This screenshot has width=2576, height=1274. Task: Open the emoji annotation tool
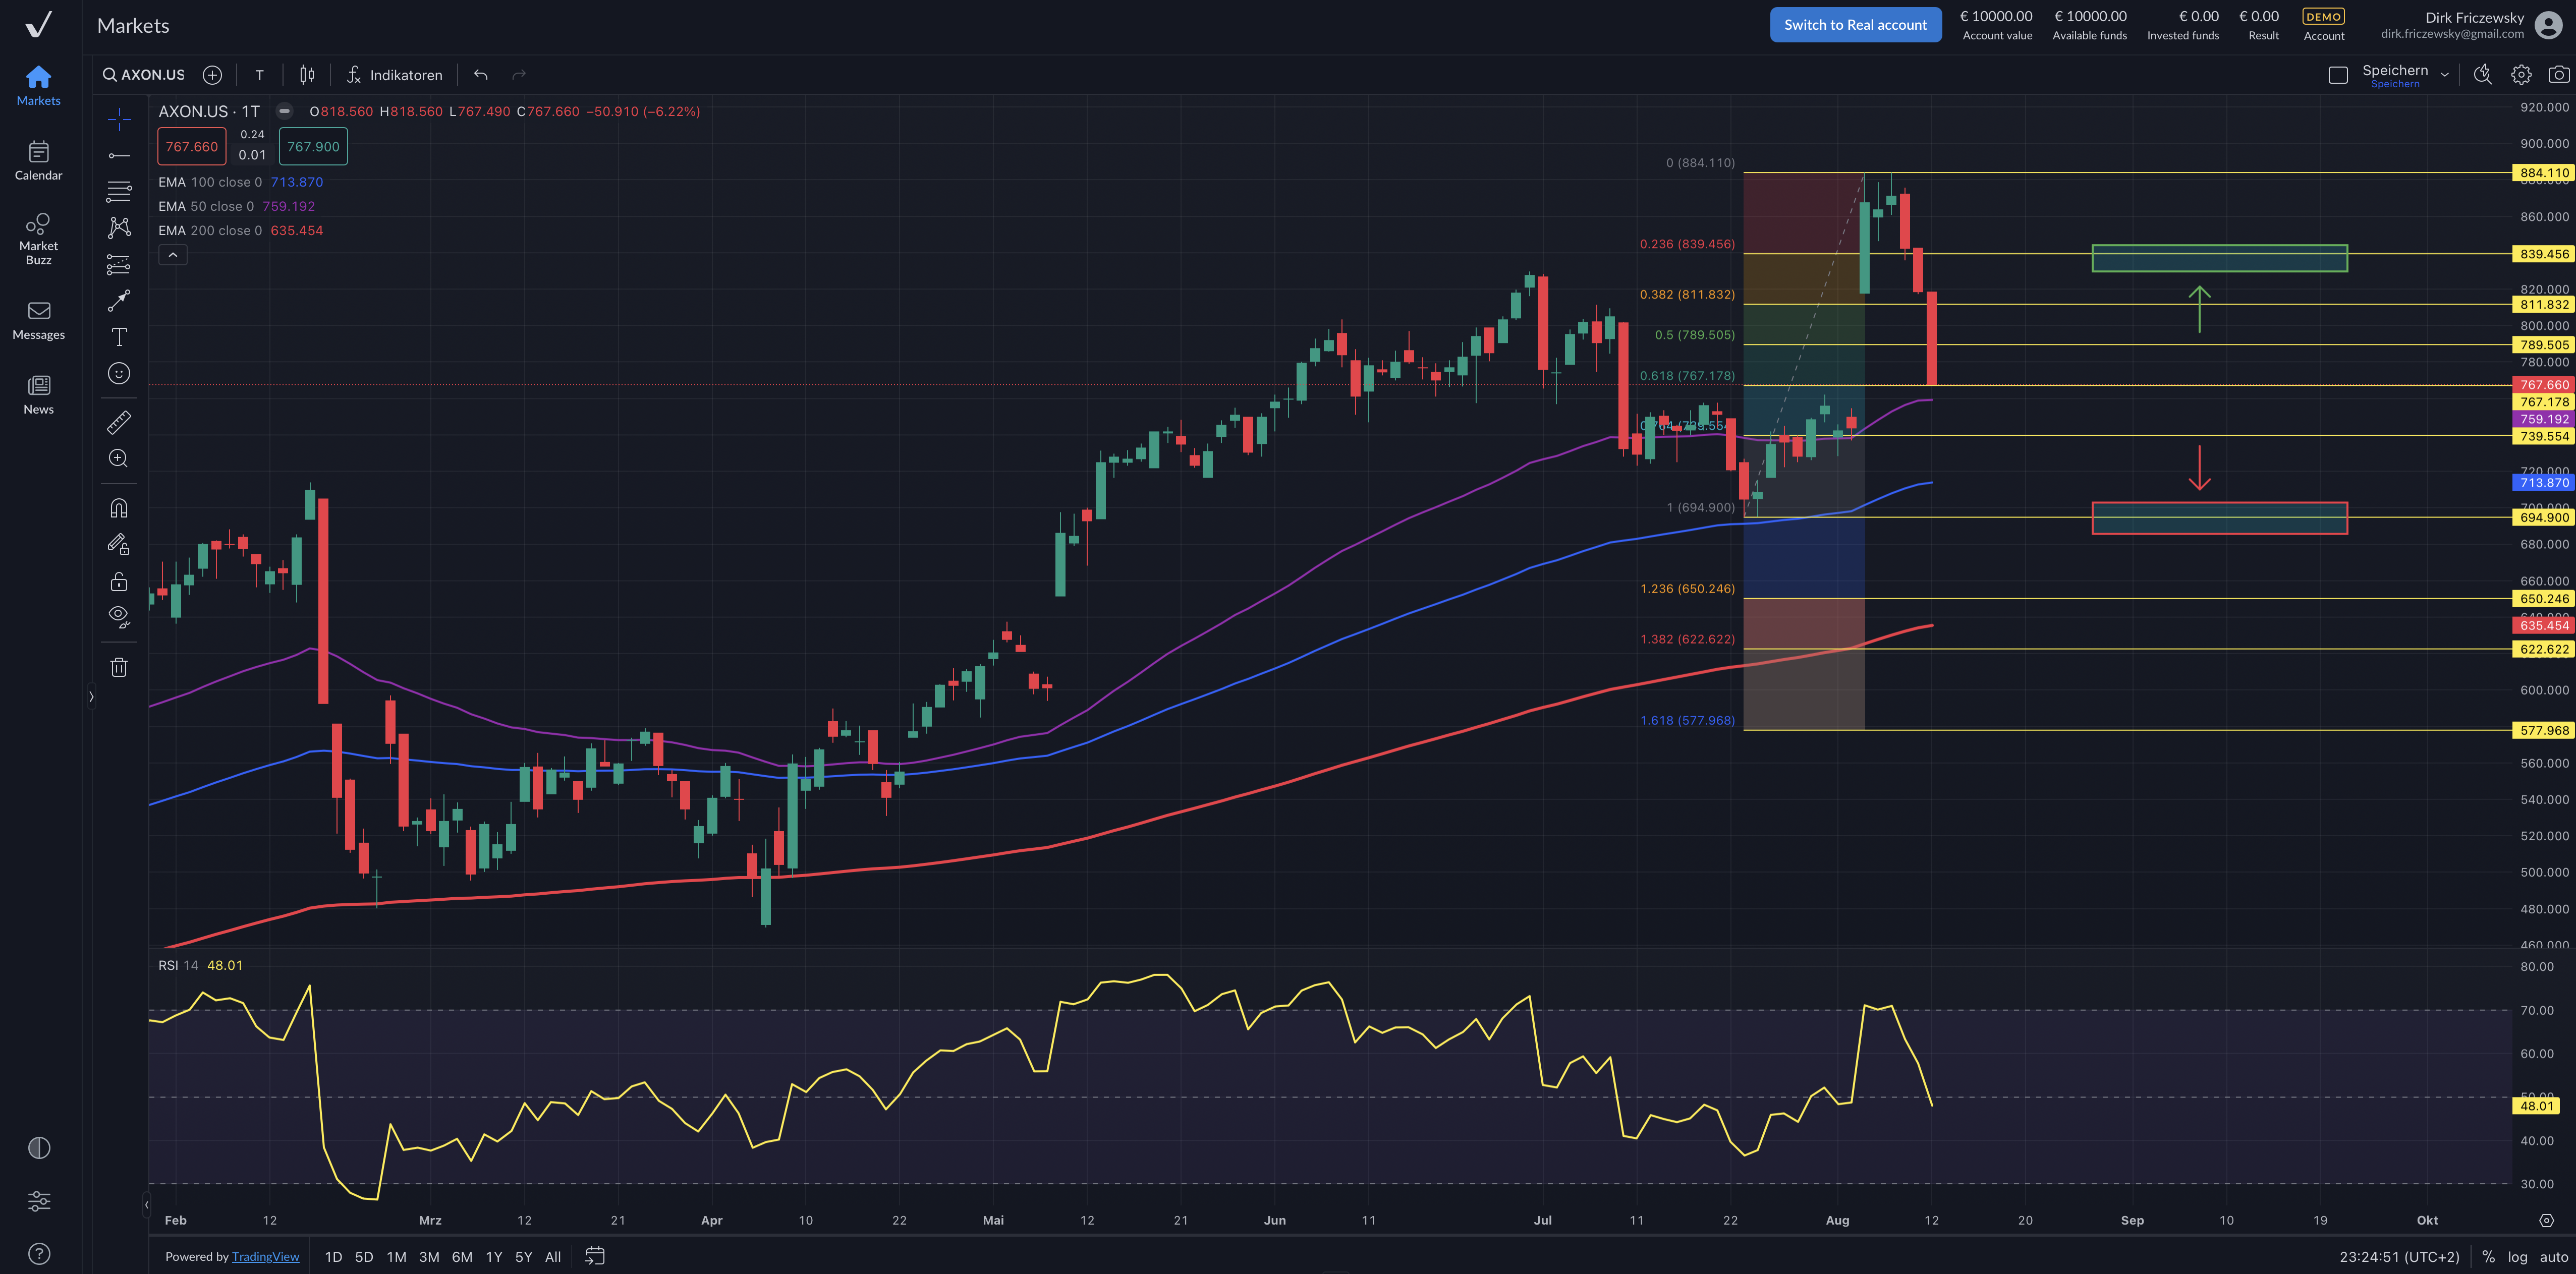tap(119, 373)
